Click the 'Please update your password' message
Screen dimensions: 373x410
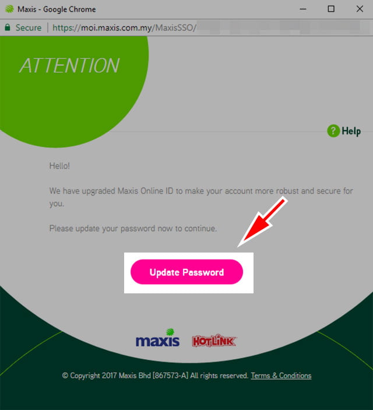click(133, 229)
